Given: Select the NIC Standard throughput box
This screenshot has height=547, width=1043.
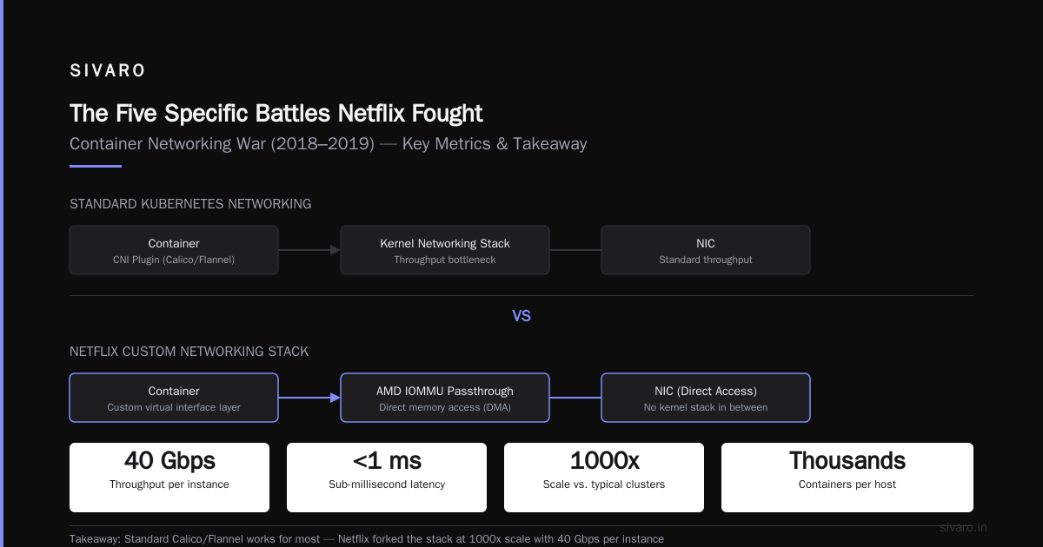Looking at the screenshot, I should [x=706, y=250].
